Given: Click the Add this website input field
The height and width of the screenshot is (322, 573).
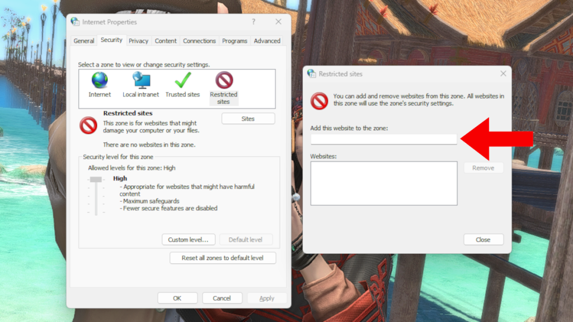Looking at the screenshot, I should pos(383,139).
